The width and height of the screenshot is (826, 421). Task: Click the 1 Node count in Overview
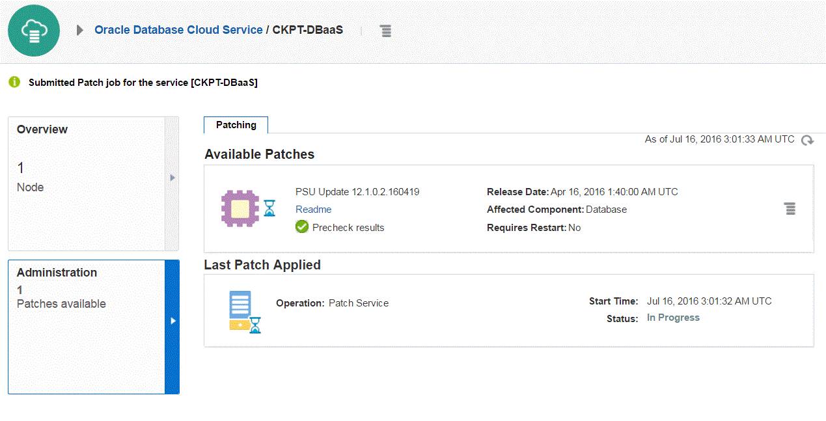coord(30,176)
